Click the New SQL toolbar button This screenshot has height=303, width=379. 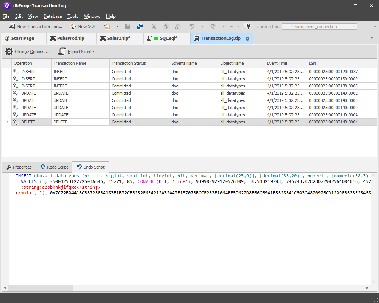[83, 27]
